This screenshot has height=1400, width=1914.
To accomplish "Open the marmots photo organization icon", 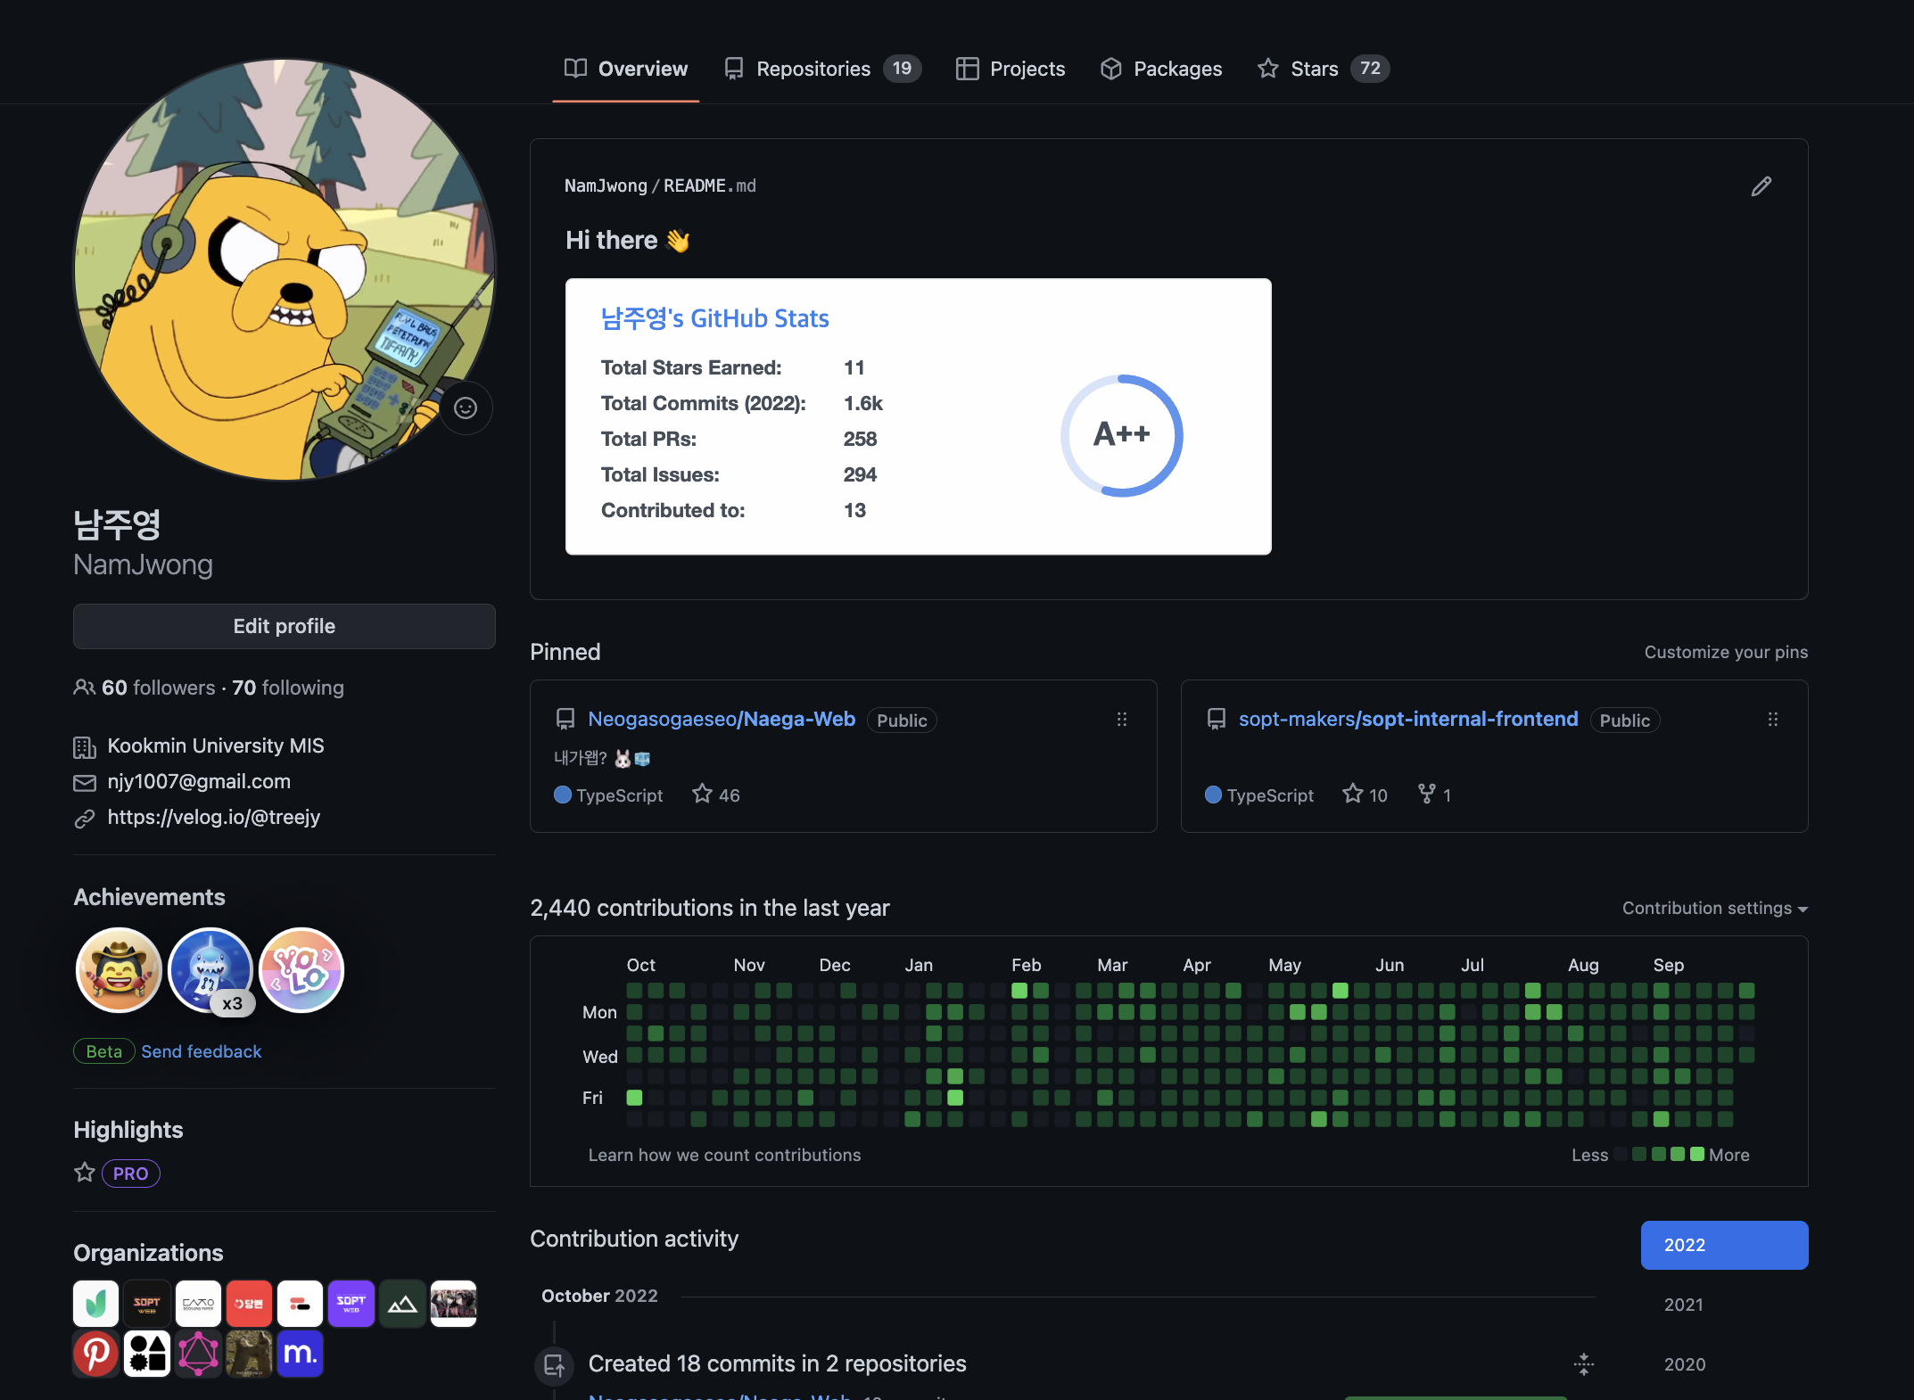I will pos(249,1354).
